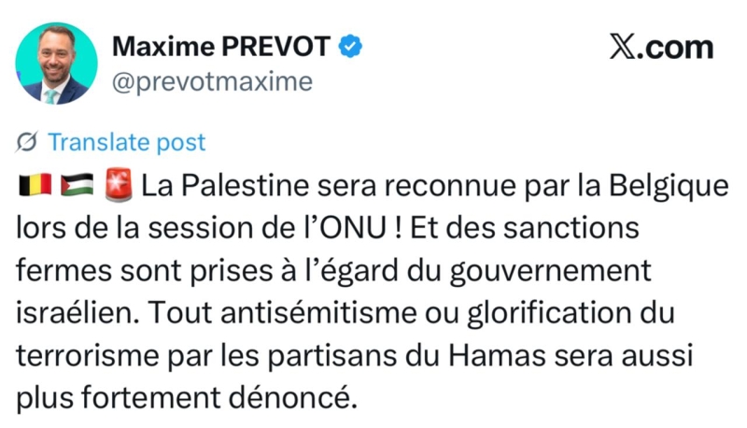Click the red siren emoji
This screenshot has width=747, height=428.
click(x=118, y=185)
